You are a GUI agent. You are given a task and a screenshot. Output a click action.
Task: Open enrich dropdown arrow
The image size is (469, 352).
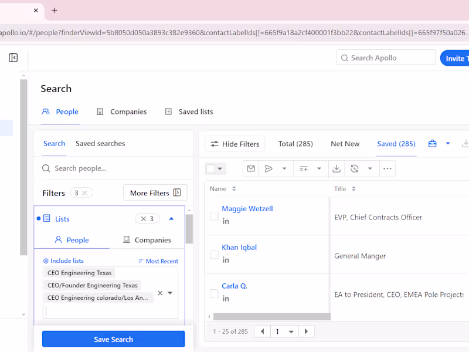[x=370, y=168]
